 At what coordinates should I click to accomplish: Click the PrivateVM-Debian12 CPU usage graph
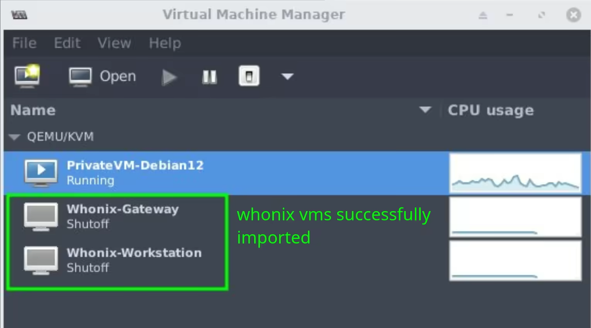[x=515, y=173]
